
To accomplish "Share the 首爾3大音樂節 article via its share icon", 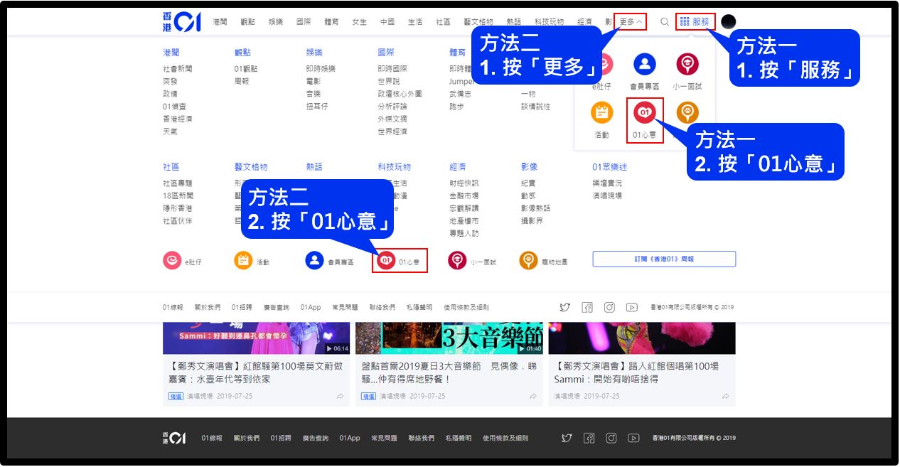I will click(533, 396).
